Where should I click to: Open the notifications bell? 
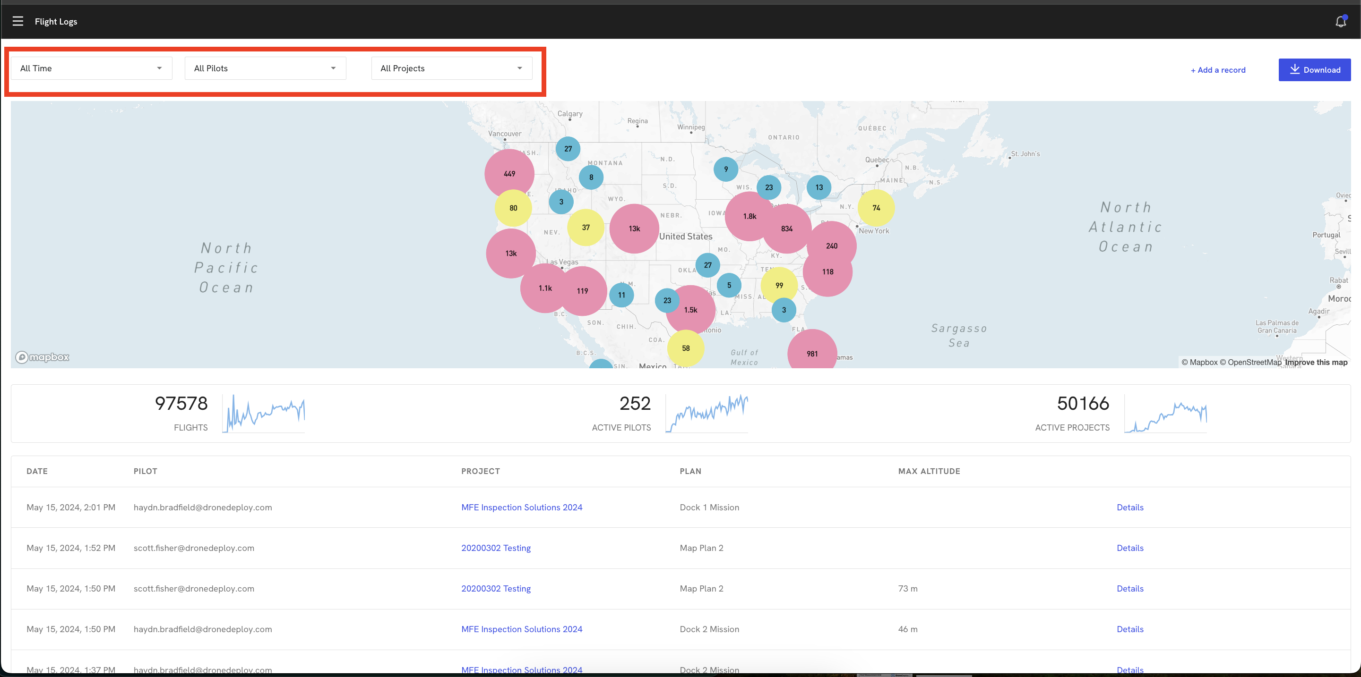point(1341,21)
